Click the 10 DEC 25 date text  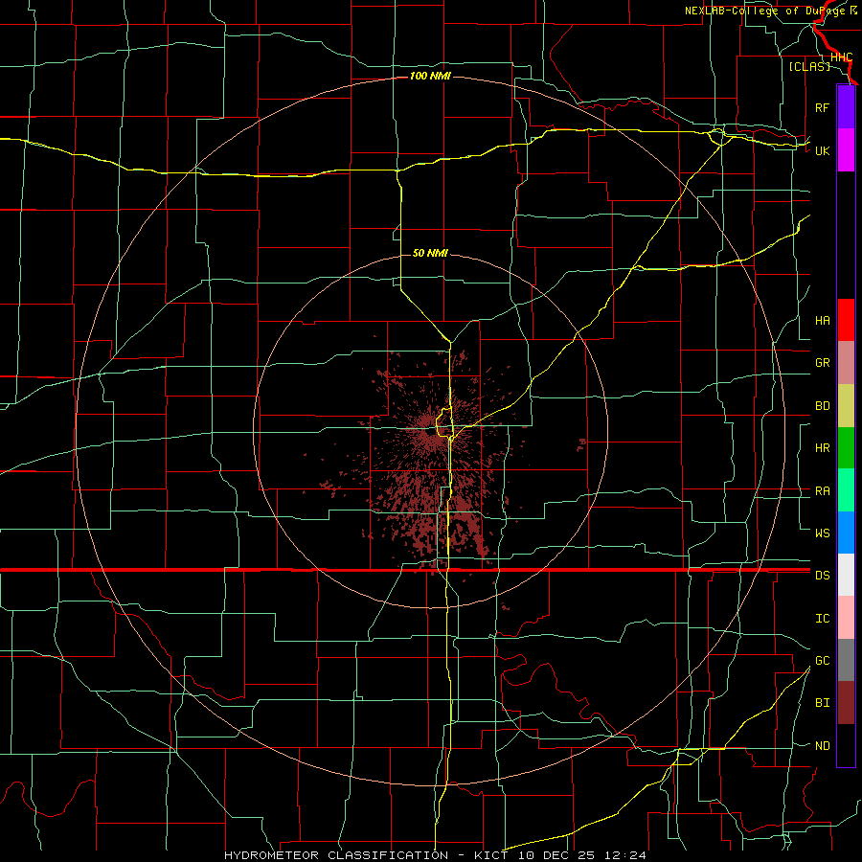tap(556, 855)
